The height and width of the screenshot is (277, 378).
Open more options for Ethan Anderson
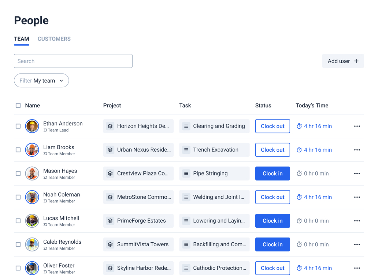coord(357,126)
